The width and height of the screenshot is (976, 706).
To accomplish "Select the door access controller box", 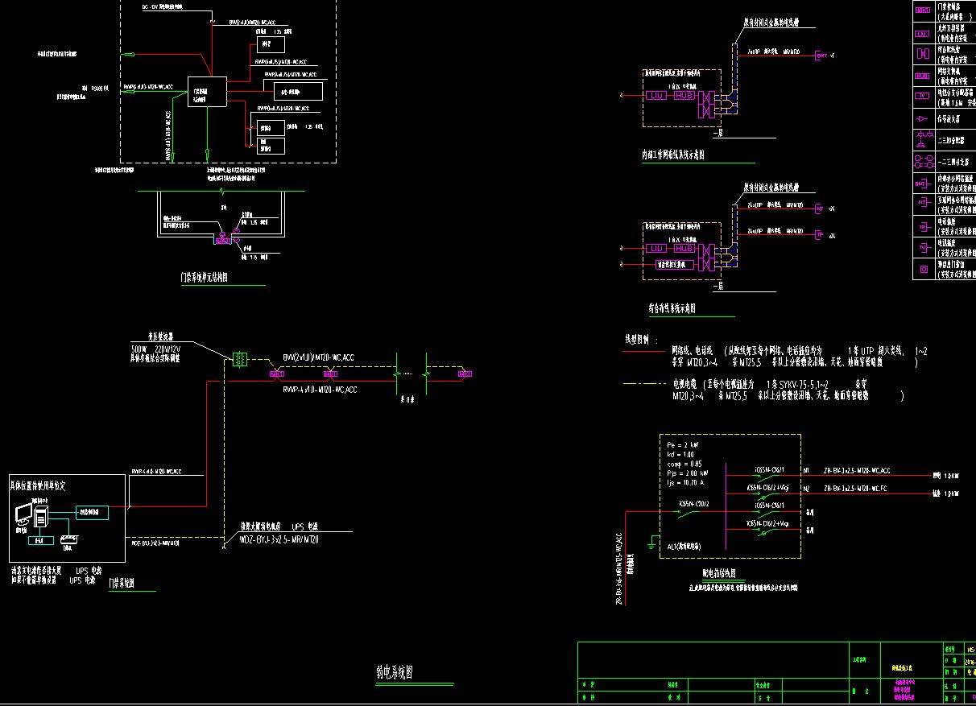I will point(207,92).
